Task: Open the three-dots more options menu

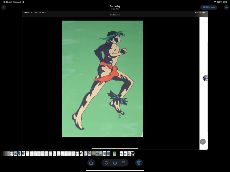Action: (x=226, y=7)
